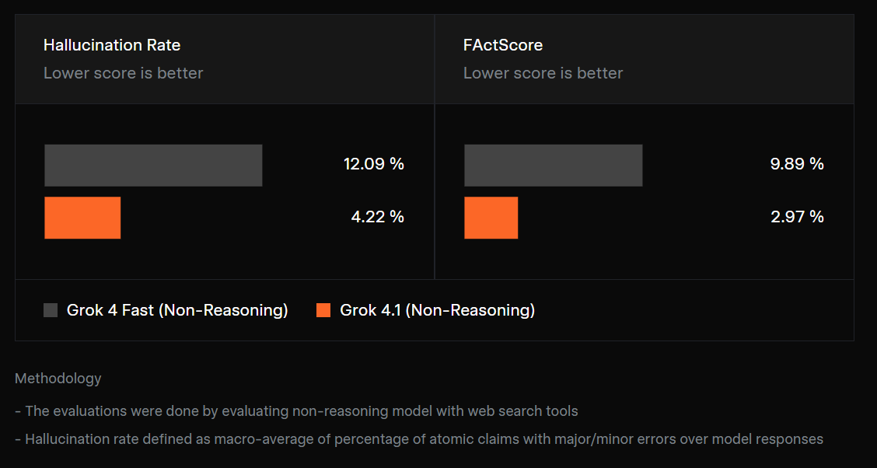The width and height of the screenshot is (877, 468).
Task: Click the hallucination rate definition line
Action: click(x=419, y=439)
